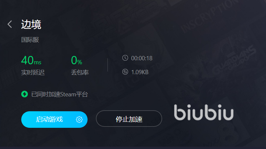Click the 40ms latency value
Viewport: 266px width, 149px height.
pyautogui.click(x=31, y=60)
